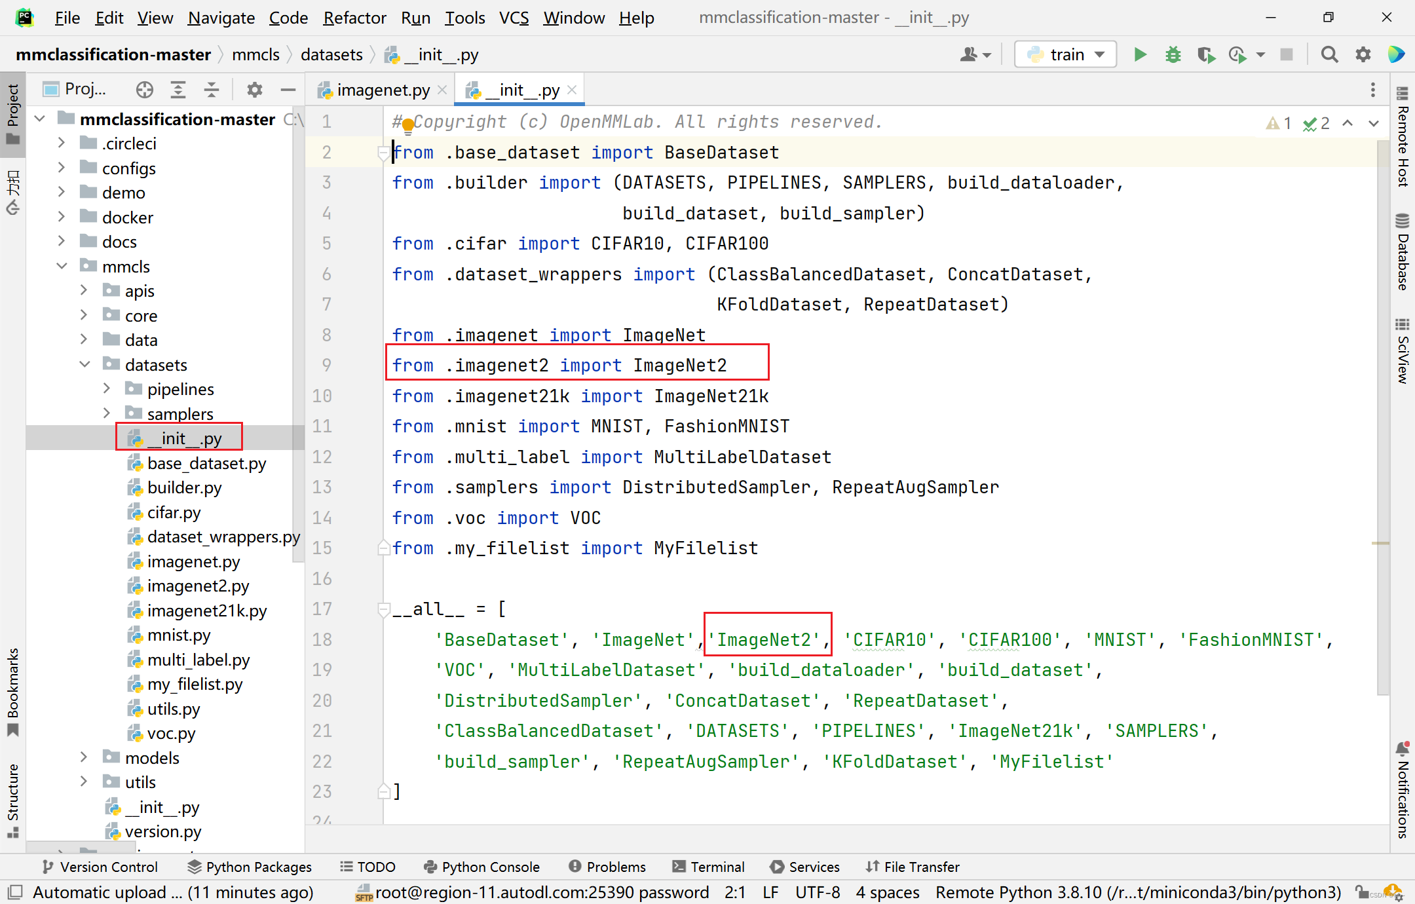Screen dimensions: 1415x904
Task: Open the Refactor menu
Action: [354, 18]
